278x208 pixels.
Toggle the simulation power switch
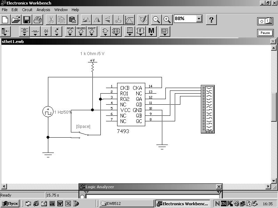click(265, 21)
